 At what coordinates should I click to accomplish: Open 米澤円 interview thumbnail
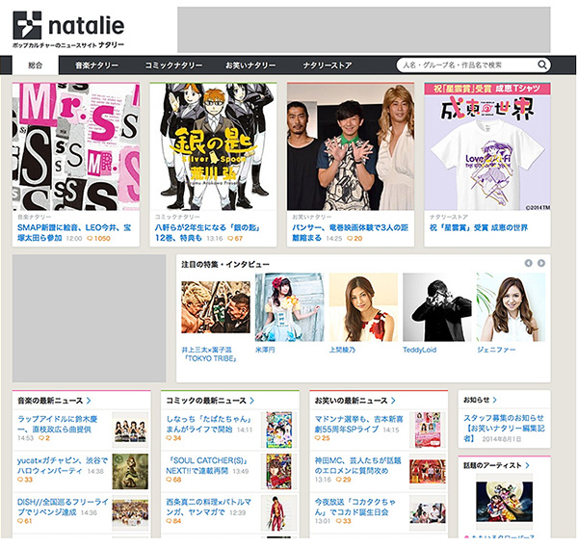coord(289,307)
